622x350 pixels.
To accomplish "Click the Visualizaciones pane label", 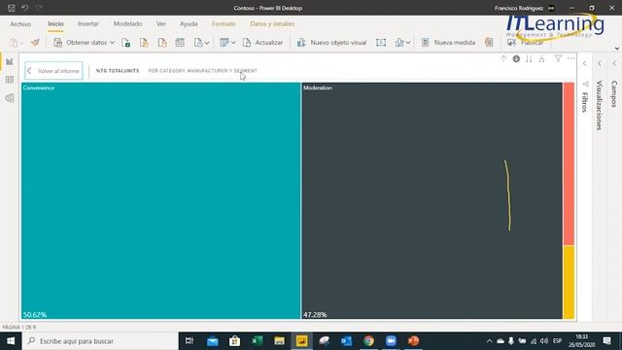I will pyautogui.click(x=600, y=105).
